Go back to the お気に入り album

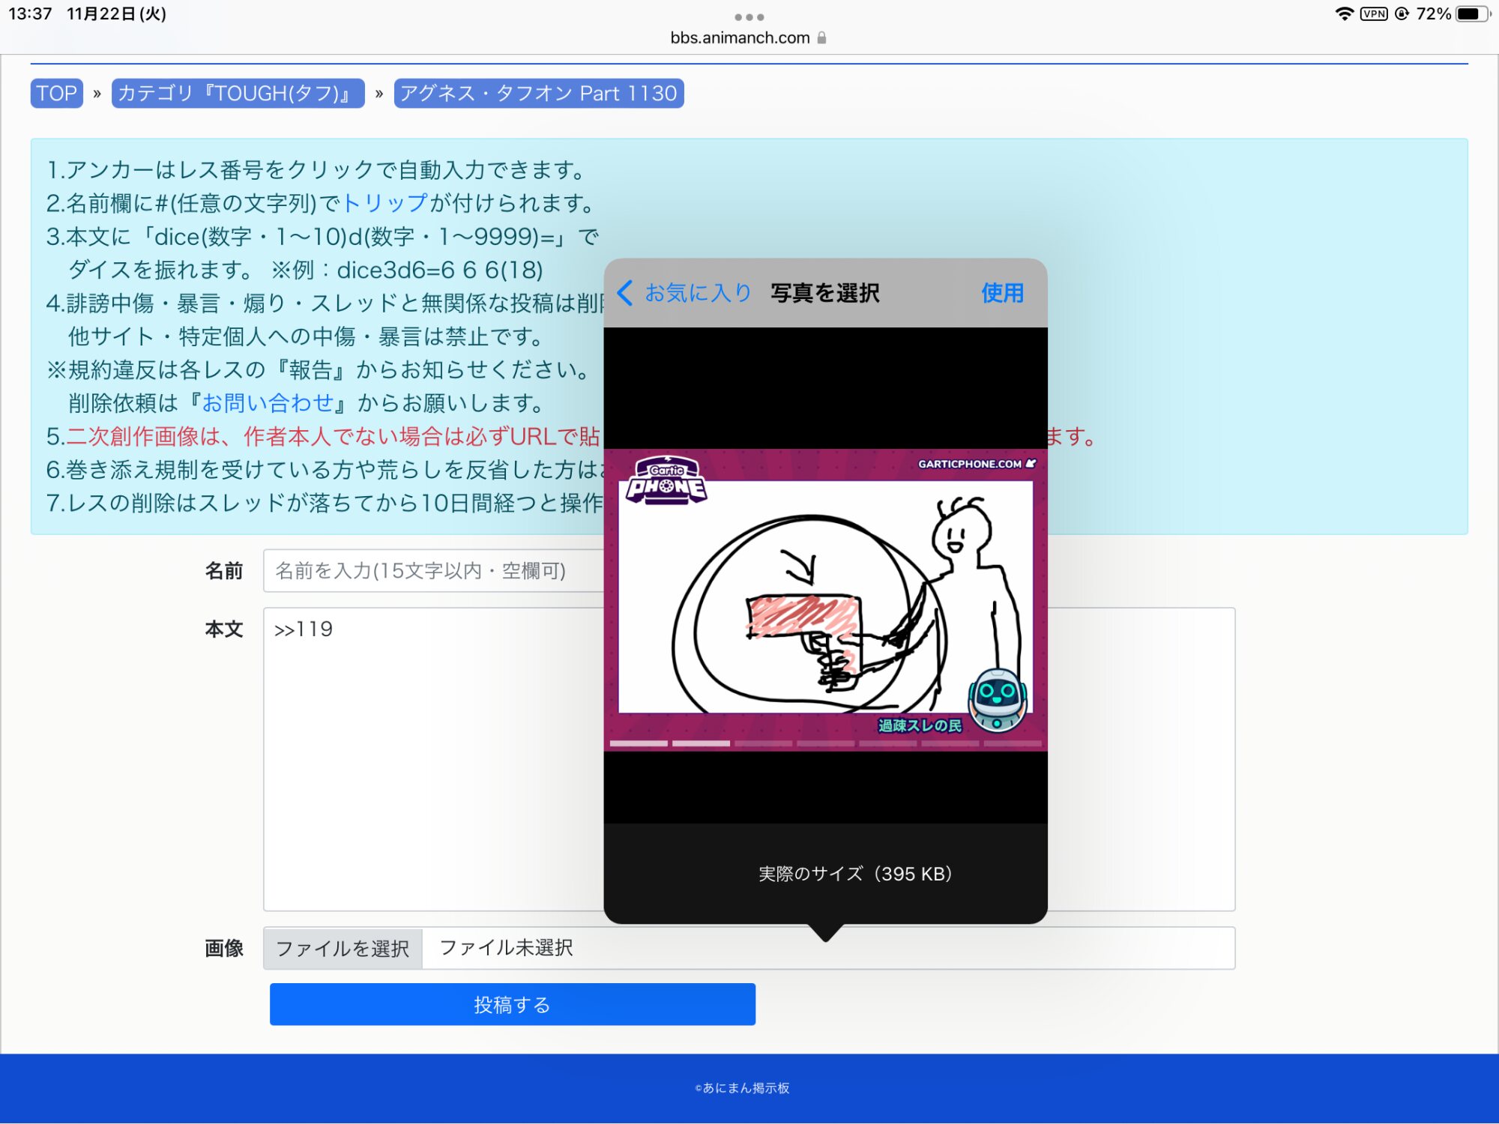(697, 292)
